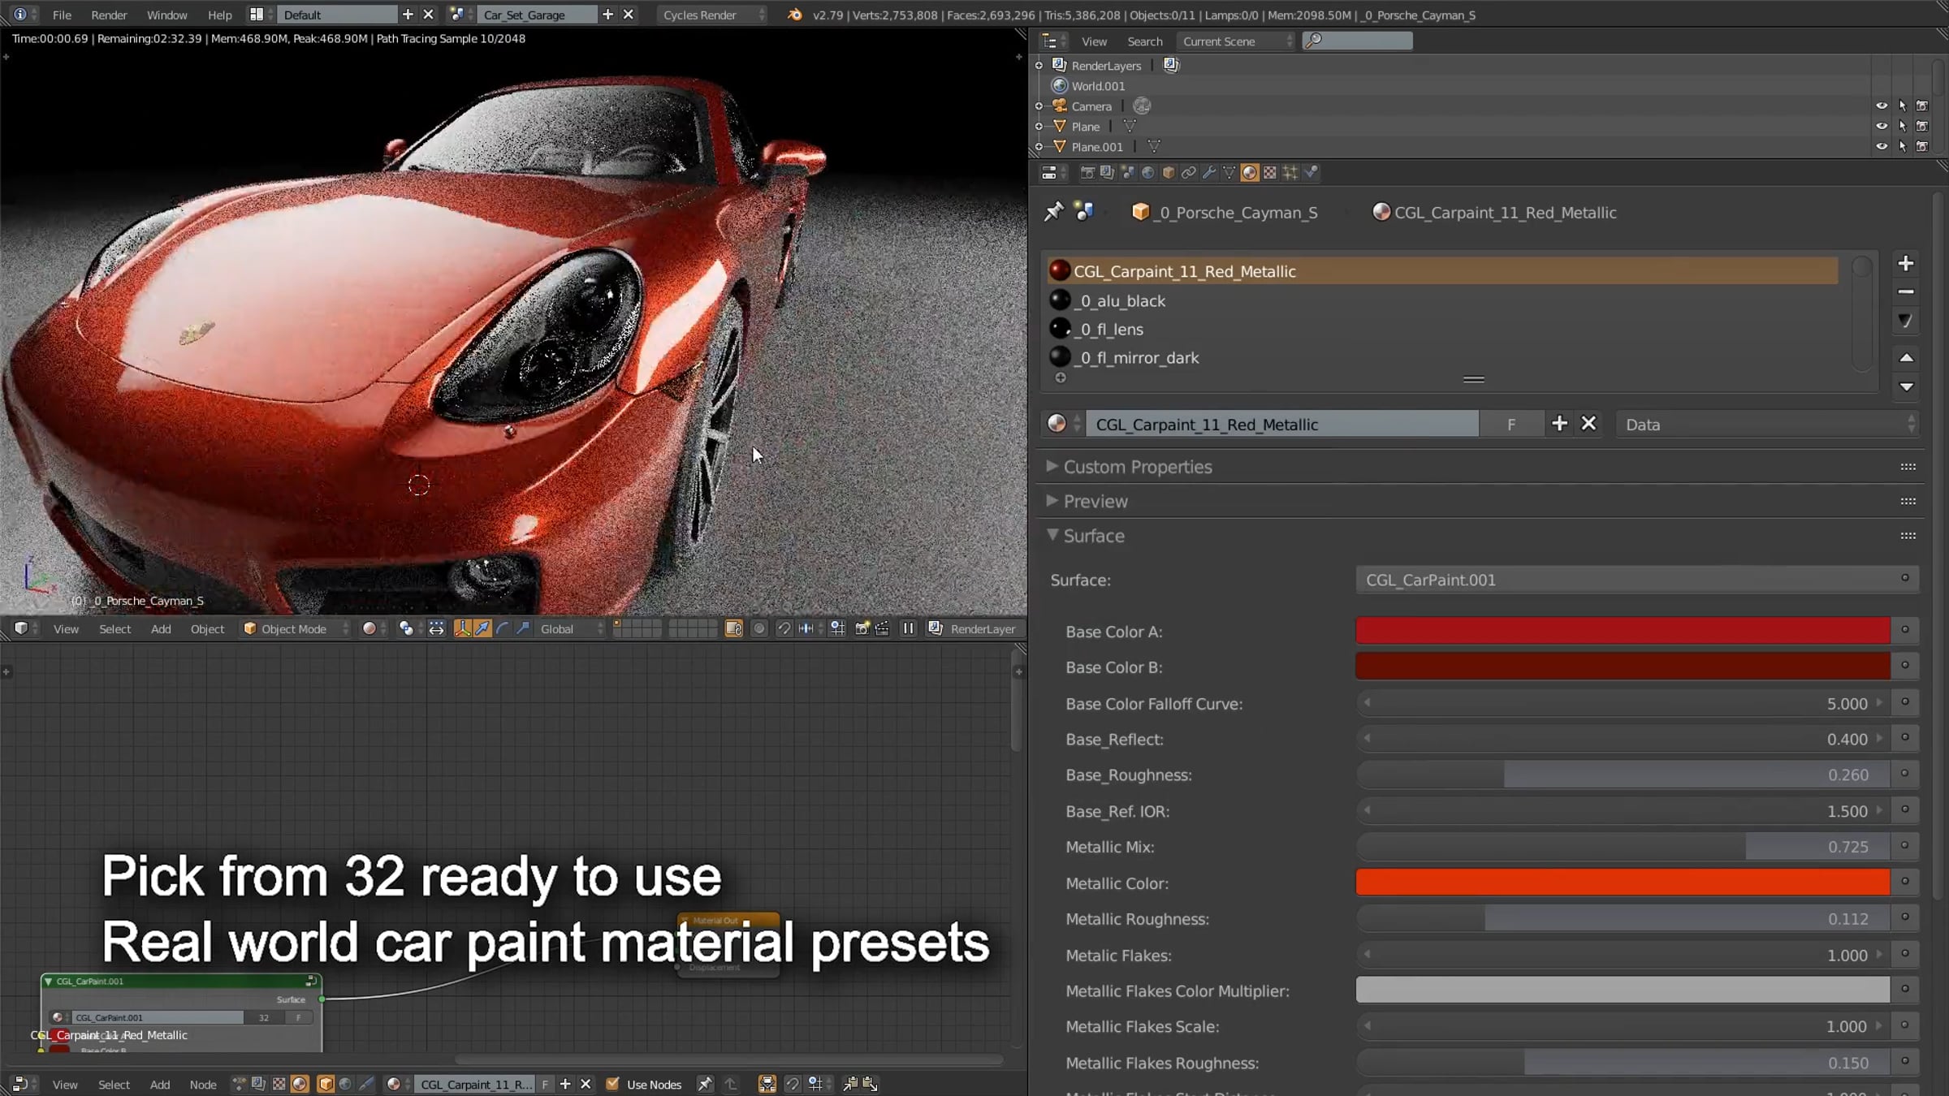Open the Help menu
This screenshot has width=1949, height=1096.
pos(219,15)
